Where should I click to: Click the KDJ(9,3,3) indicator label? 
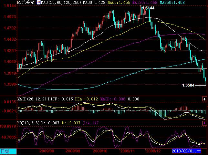[x=28, y=123]
